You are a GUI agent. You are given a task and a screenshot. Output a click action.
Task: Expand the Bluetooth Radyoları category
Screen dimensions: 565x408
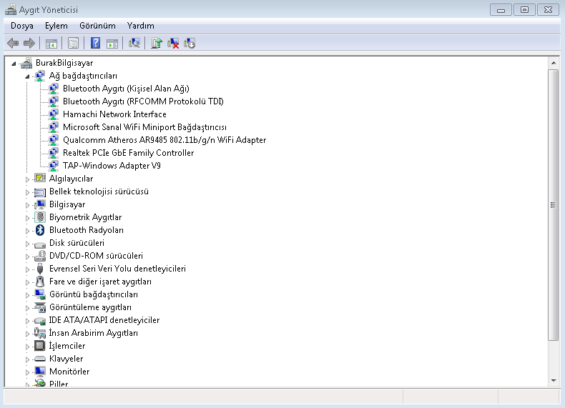pos(27,231)
